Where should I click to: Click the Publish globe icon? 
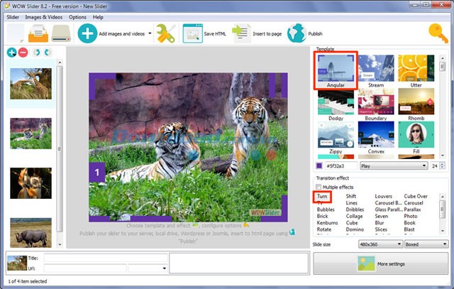click(x=296, y=33)
